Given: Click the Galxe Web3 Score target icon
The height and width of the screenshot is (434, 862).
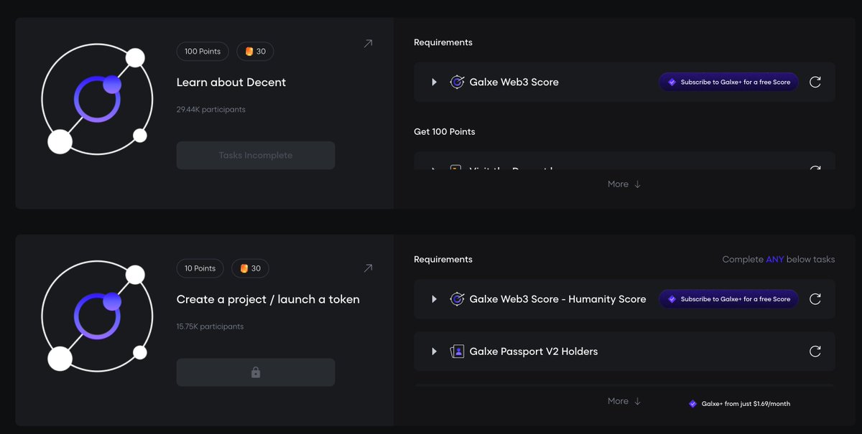Looking at the screenshot, I should coord(457,82).
